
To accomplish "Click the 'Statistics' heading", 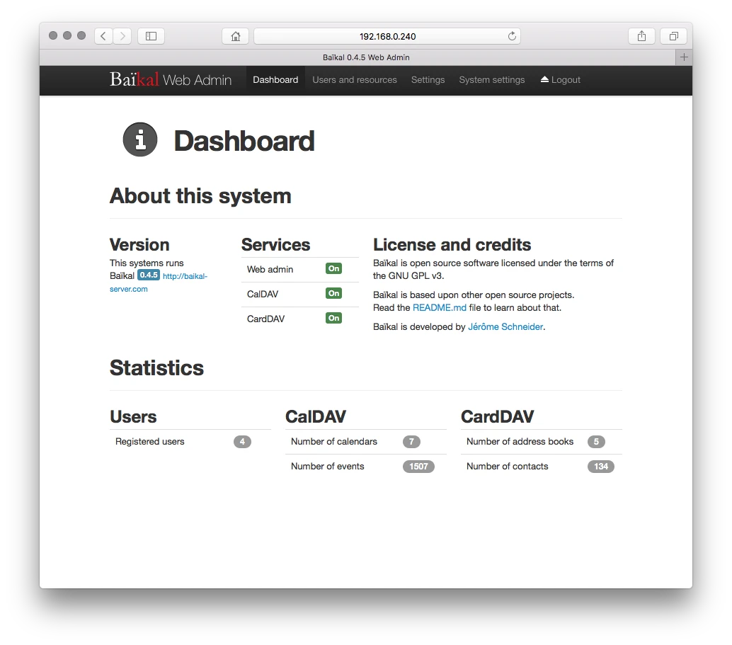I will 156,368.
